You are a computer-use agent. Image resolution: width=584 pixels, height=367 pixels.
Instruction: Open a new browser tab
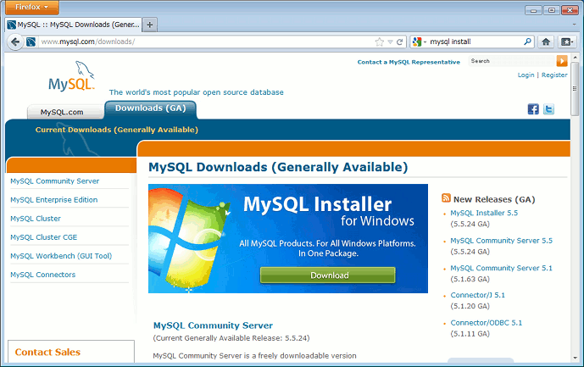(150, 25)
